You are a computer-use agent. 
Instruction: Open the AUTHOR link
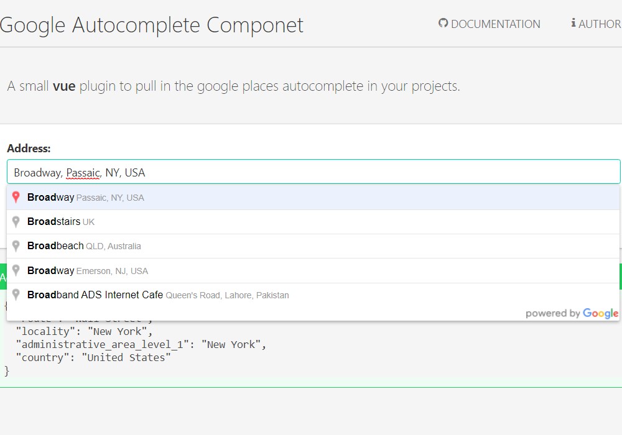tap(596, 24)
